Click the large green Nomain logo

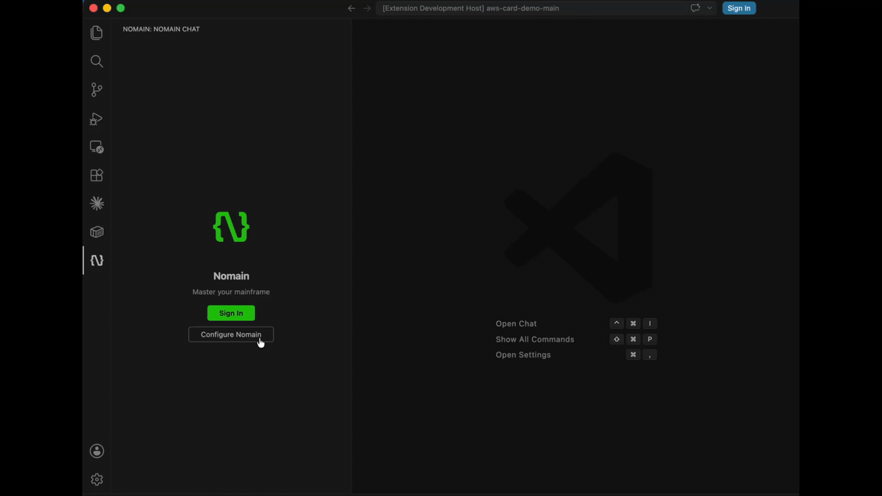231,227
